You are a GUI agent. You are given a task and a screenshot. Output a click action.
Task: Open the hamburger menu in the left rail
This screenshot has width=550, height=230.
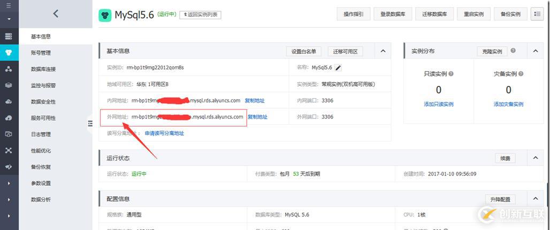(x=9, y=6)
